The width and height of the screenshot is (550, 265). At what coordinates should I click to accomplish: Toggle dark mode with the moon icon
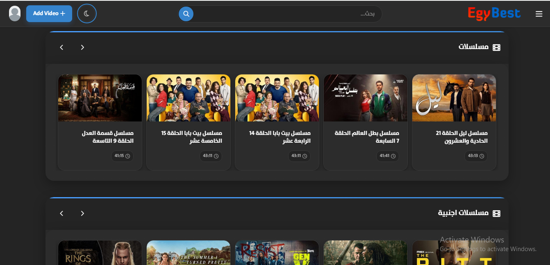pos(86,13)
